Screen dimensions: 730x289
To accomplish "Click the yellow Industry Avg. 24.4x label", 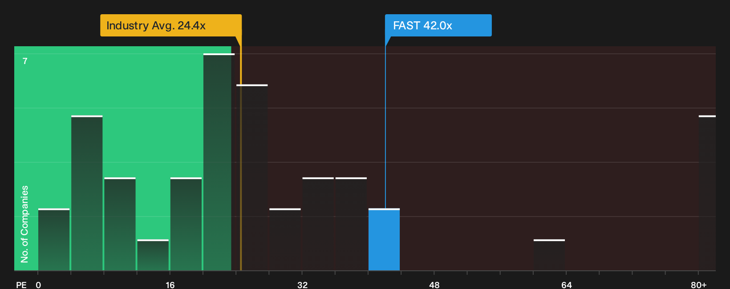I will pos(171,25).
